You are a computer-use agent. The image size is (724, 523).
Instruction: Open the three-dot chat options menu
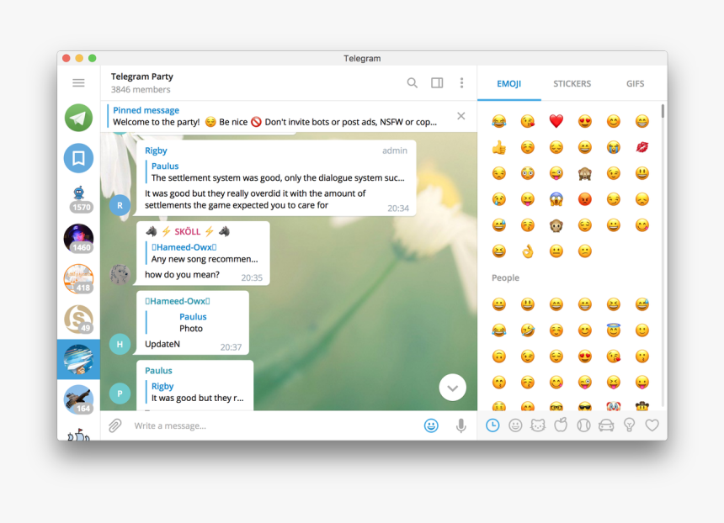click(x=461, y=83)
